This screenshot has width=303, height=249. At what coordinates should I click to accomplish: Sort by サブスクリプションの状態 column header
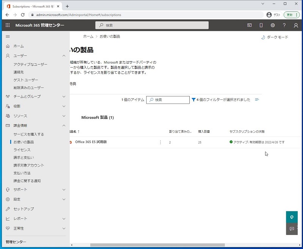[247, 131]
